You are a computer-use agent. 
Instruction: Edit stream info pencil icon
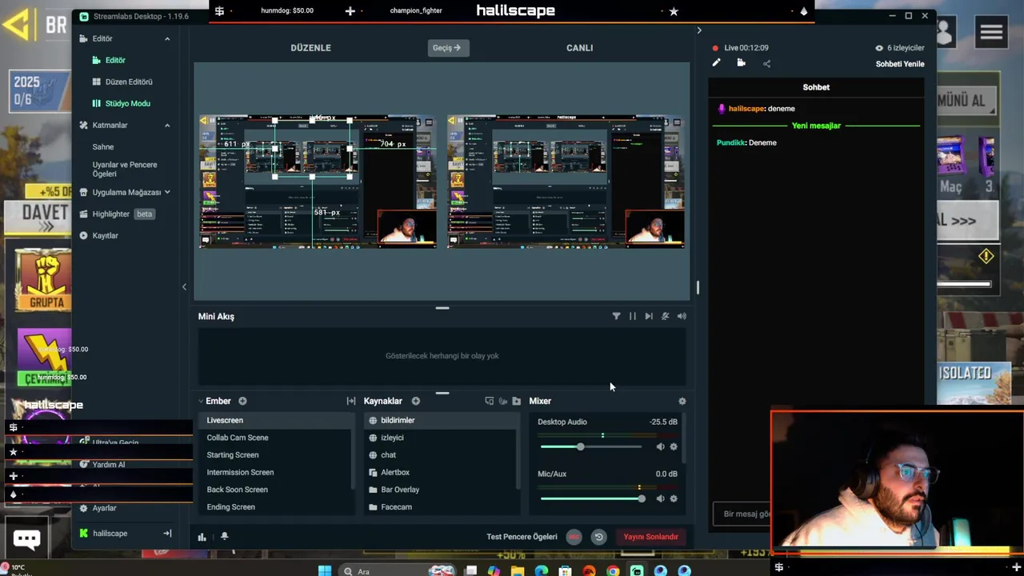point(716,63)
